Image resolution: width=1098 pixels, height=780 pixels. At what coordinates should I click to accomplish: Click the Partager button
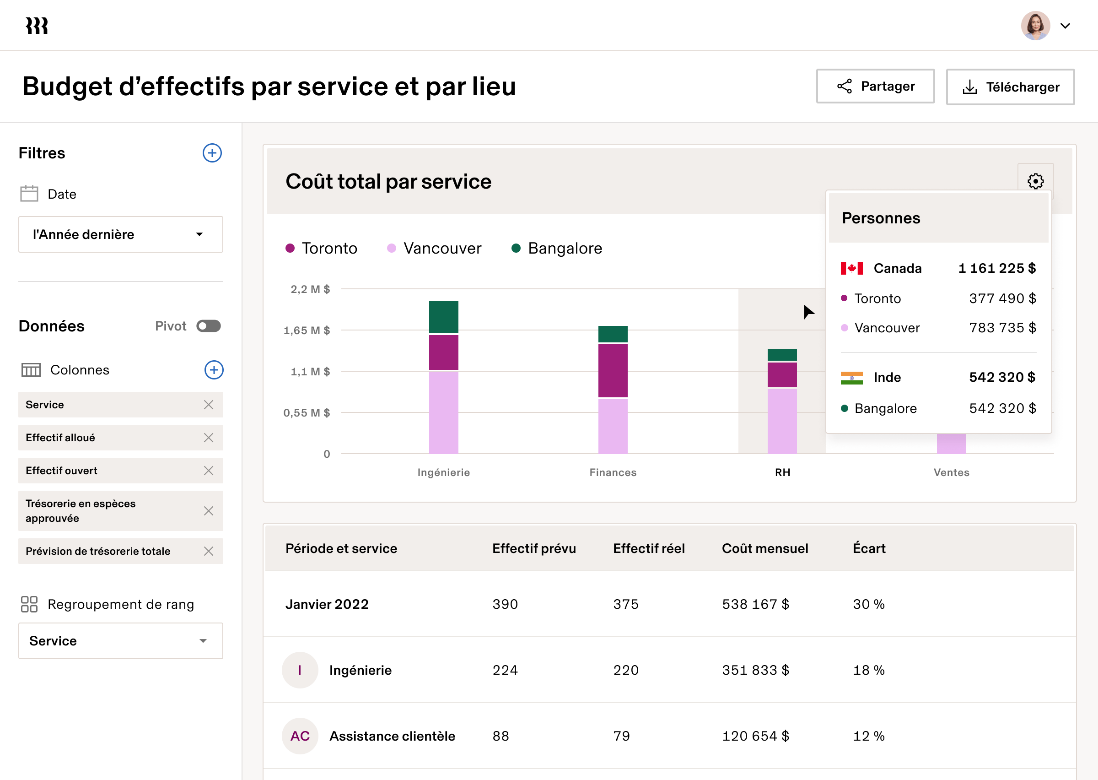[x=875, y=87]
